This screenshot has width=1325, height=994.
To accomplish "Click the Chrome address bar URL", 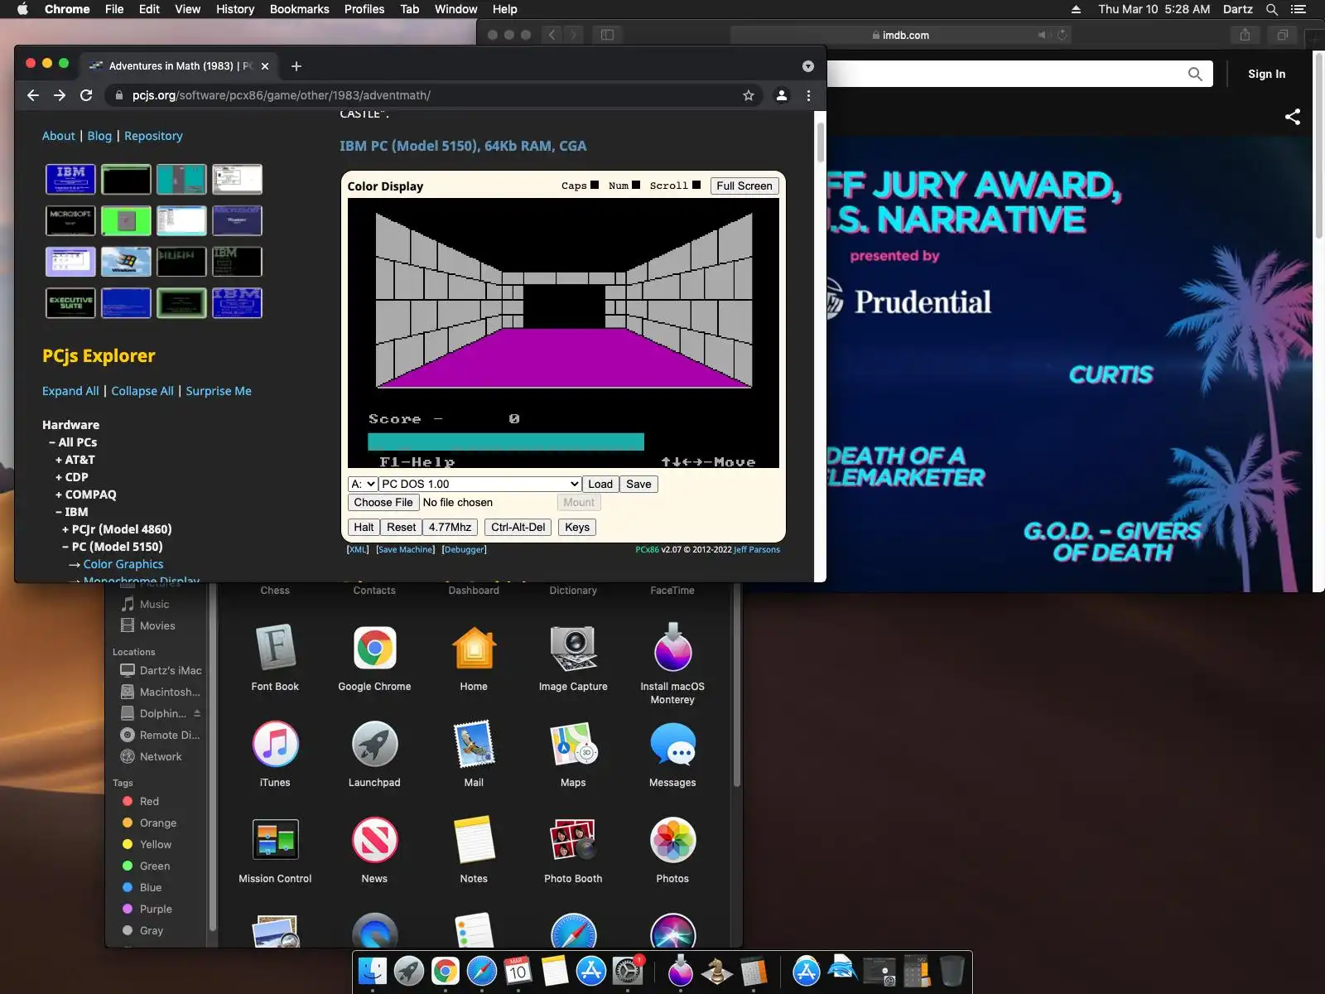I will click(x=282, y=95).
